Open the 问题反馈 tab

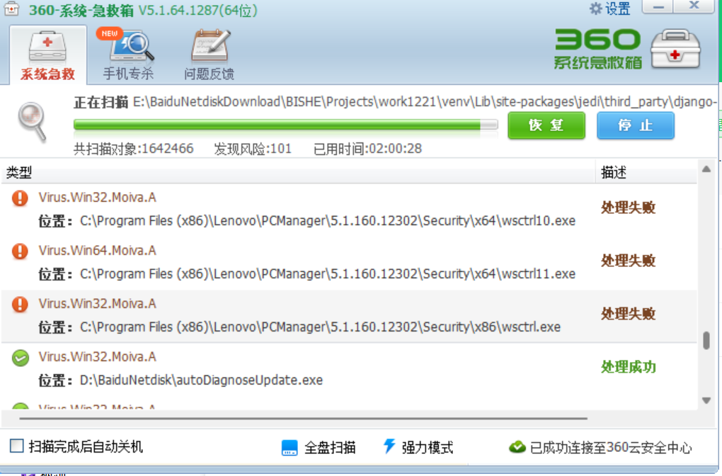coord(209,55)
